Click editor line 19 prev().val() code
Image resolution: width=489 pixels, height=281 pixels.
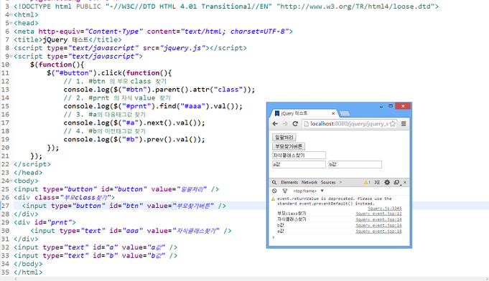click(x=134, y=139)
